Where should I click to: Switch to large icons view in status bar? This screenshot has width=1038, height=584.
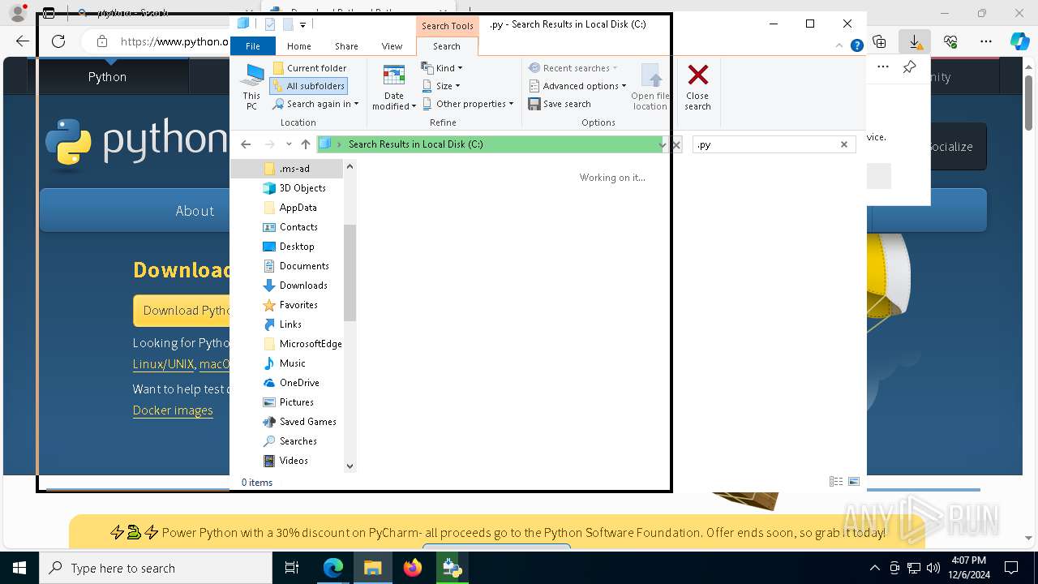(x=854, y=482)
